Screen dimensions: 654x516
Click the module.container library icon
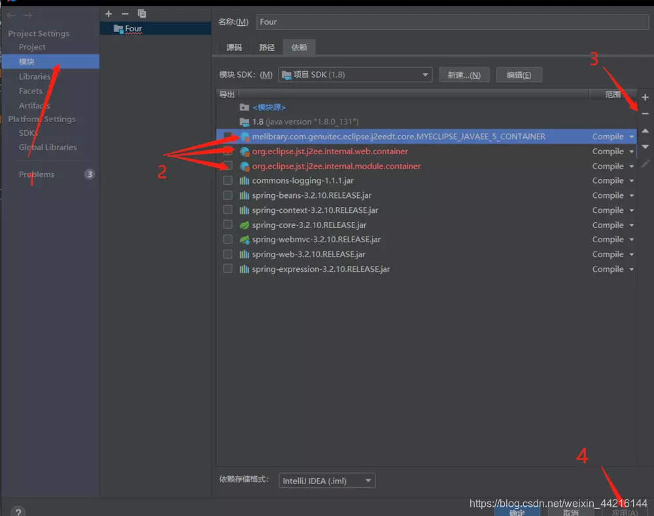[245, 166]
